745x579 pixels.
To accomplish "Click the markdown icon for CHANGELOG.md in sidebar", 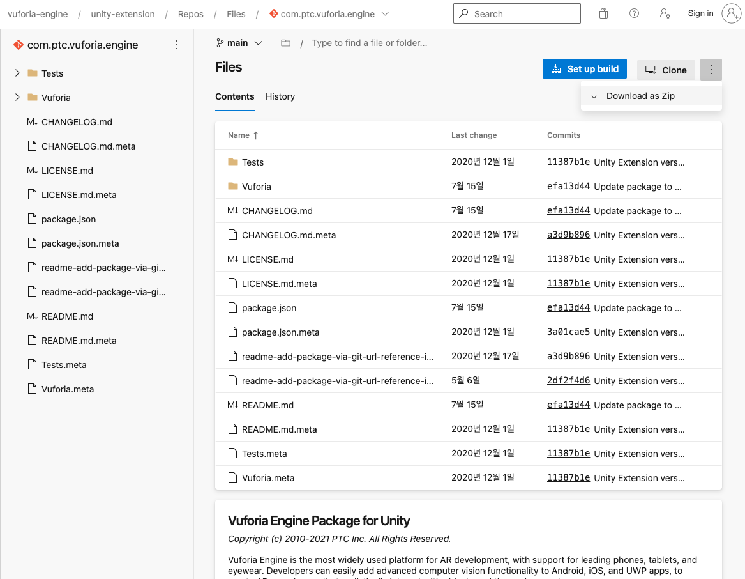I will (x=33, y=122).
